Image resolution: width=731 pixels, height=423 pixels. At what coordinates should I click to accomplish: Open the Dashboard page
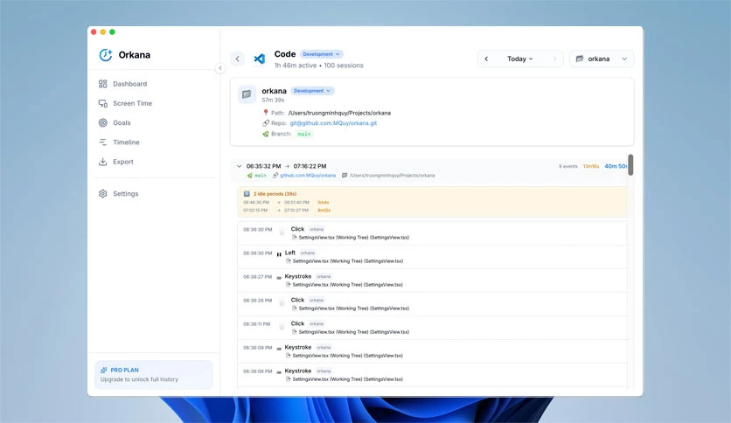click(x=129, y=84)
